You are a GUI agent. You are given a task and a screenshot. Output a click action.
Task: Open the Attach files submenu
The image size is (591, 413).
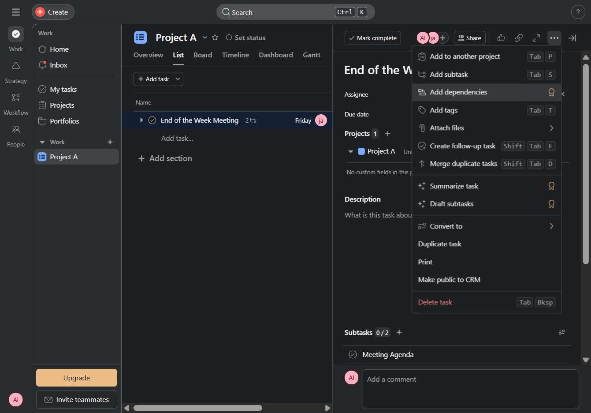pyautogui.click(x=487, y=128)
